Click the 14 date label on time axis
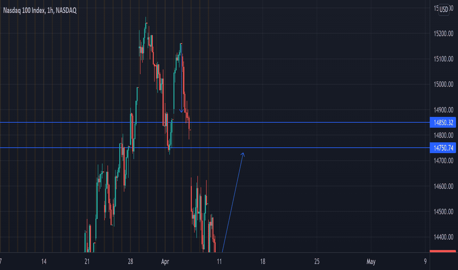458x270 pixels. point(44,262)
